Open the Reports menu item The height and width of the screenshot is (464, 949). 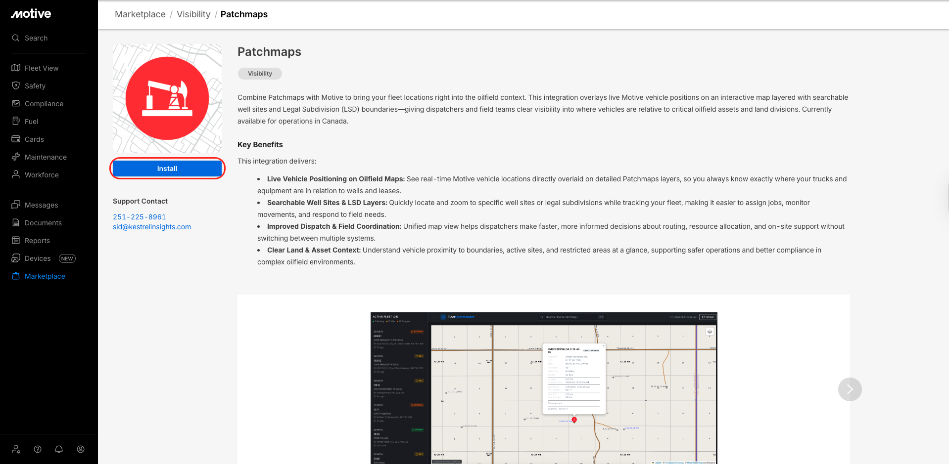point(37,241)
